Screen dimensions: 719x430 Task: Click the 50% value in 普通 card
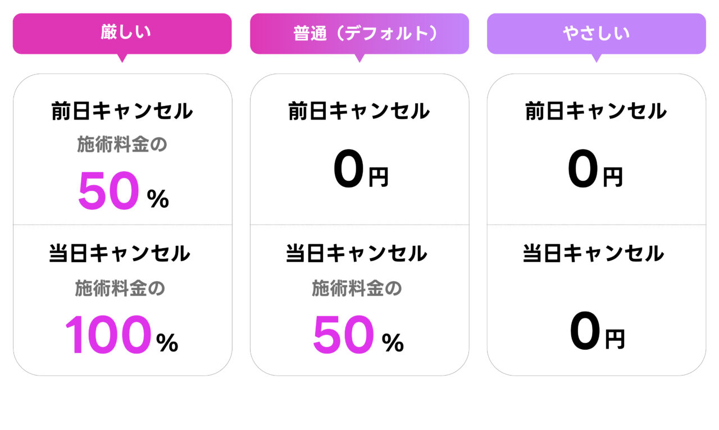(x=358, y=336)
